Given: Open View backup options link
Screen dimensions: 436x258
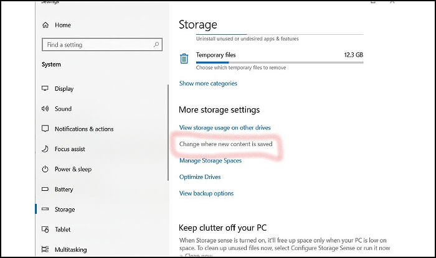Looking at the screenshot, I should pos(206,193).
